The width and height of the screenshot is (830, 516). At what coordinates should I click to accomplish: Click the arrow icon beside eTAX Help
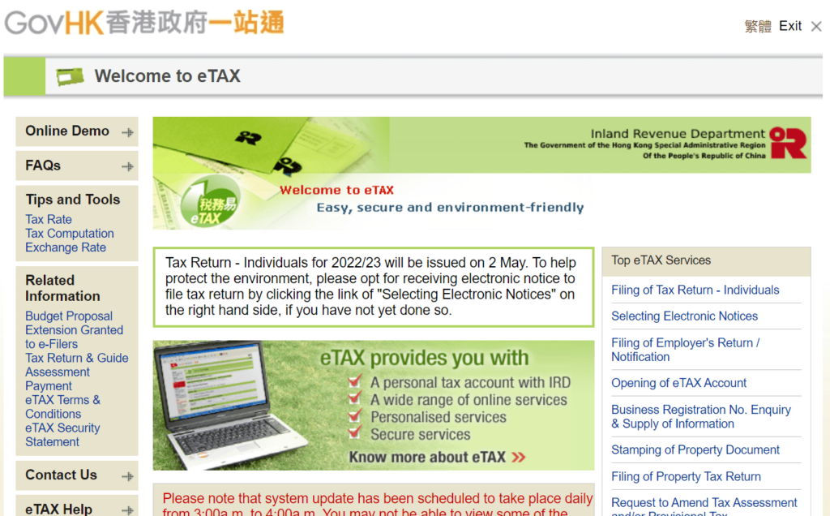tap(129, 510)
